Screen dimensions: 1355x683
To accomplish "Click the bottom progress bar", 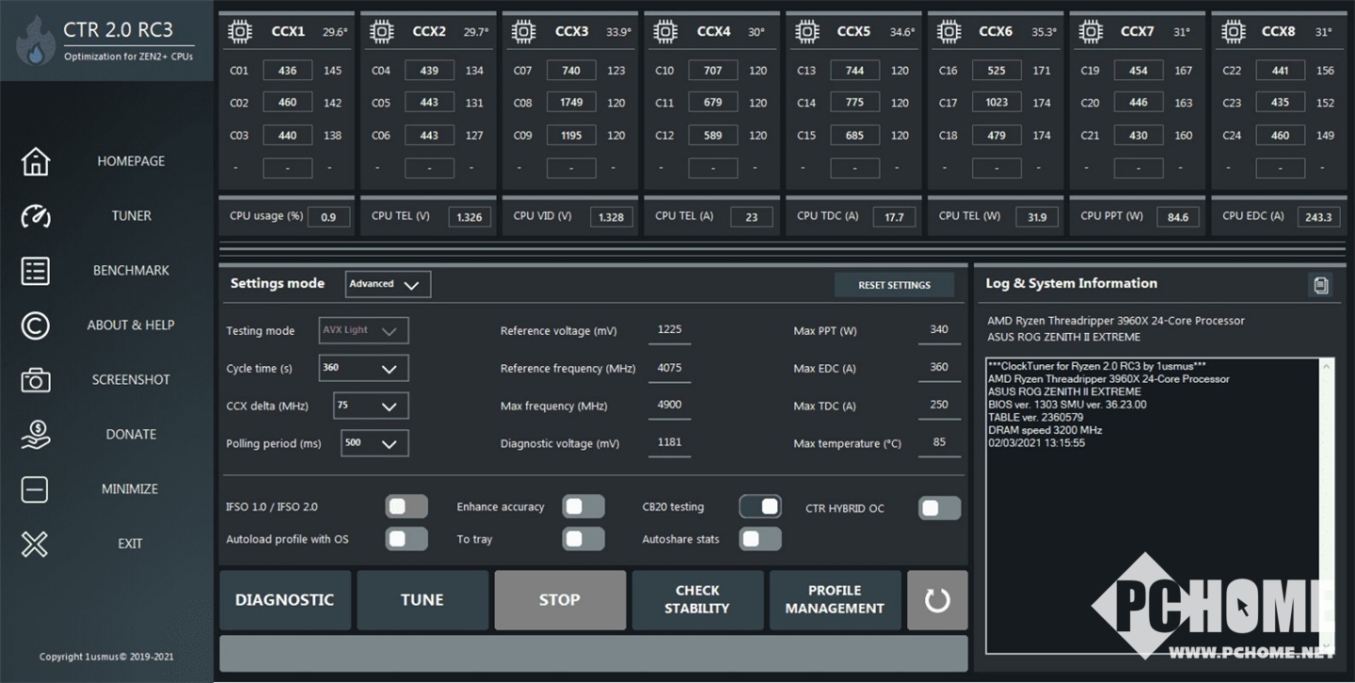I will 593,653.
